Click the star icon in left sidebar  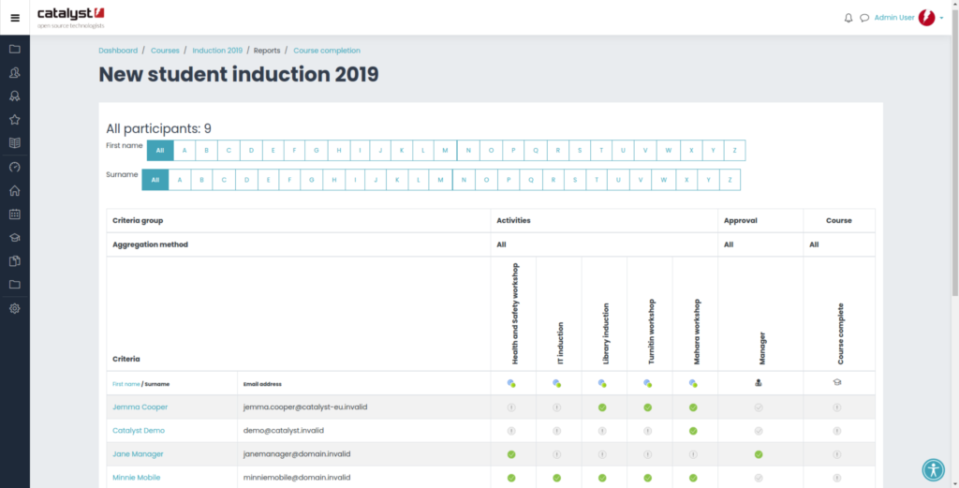tap(14, 120)
